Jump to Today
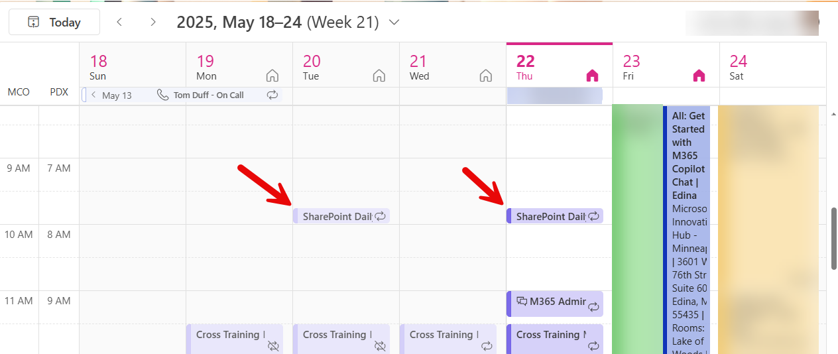 54,23
